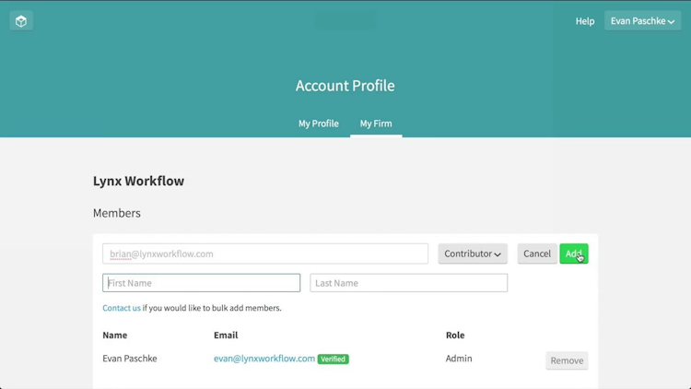Click into the Last Name field
Image resolution: width=691 pixels, height=389 pixels.
click(x=408, y=283)
